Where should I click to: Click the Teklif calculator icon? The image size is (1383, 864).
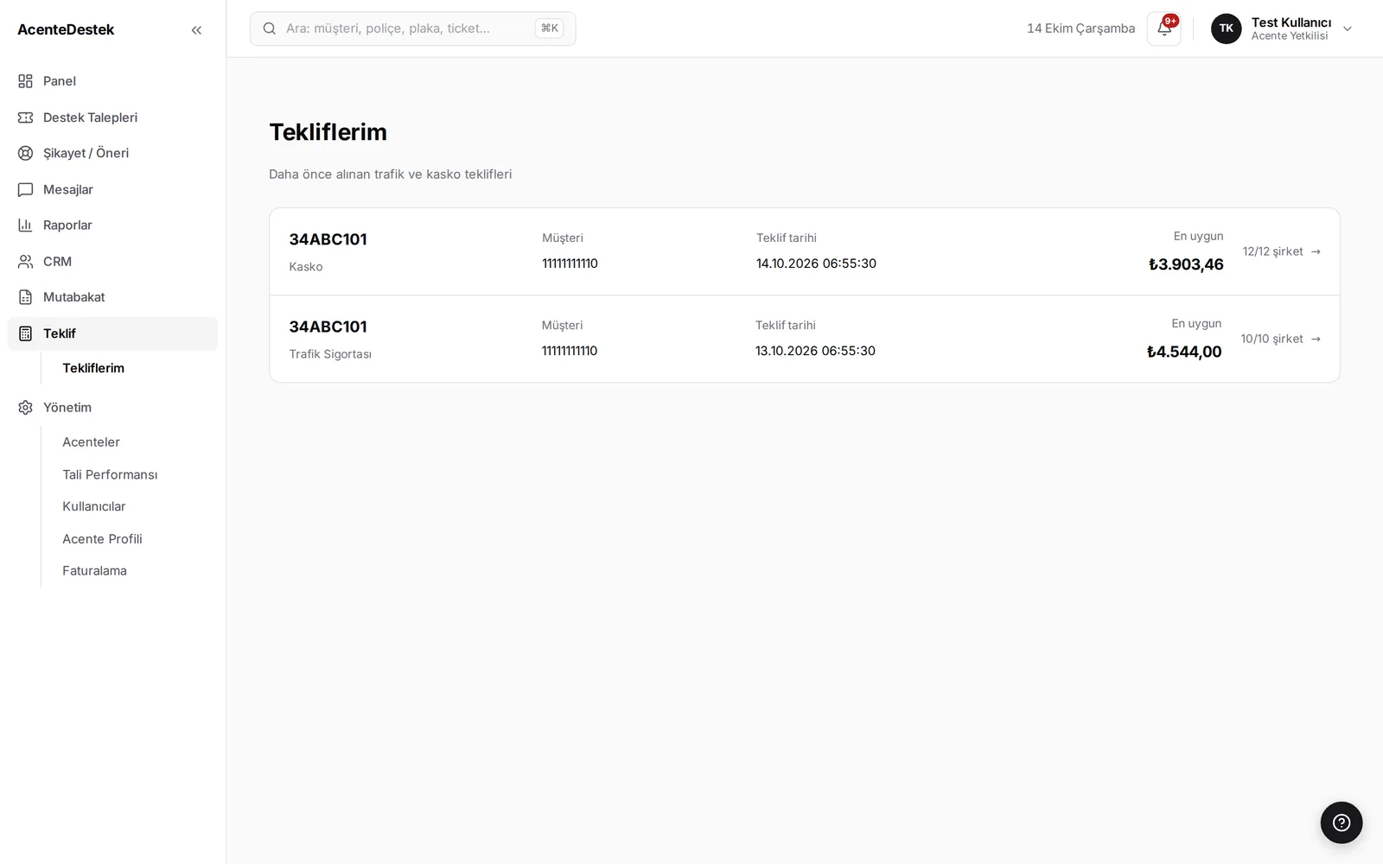coord(26,334)
